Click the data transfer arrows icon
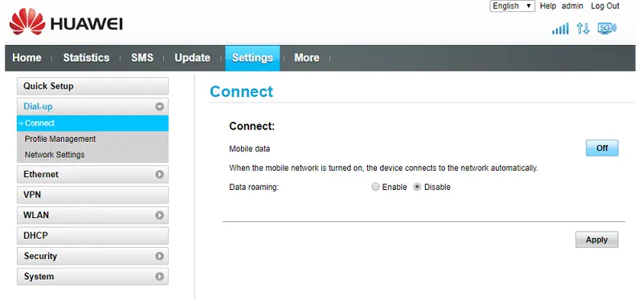The width and height of the screenshot is (638, 299). 583,28
